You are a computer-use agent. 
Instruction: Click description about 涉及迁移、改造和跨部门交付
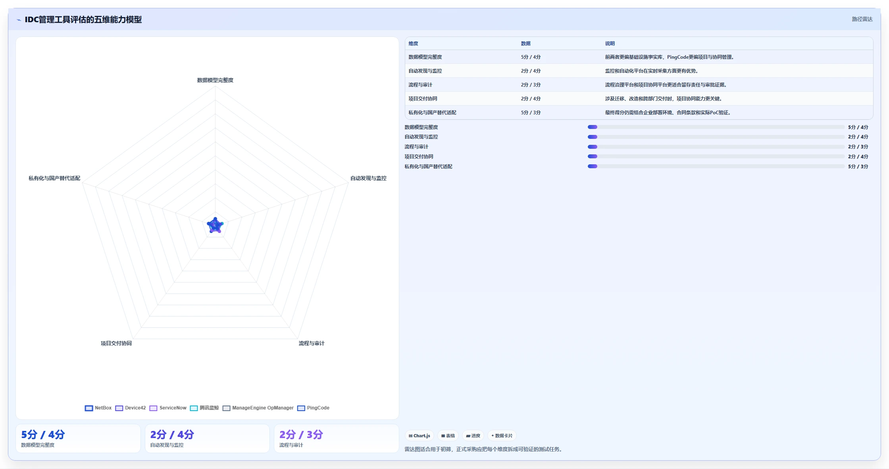coord(664,99)
